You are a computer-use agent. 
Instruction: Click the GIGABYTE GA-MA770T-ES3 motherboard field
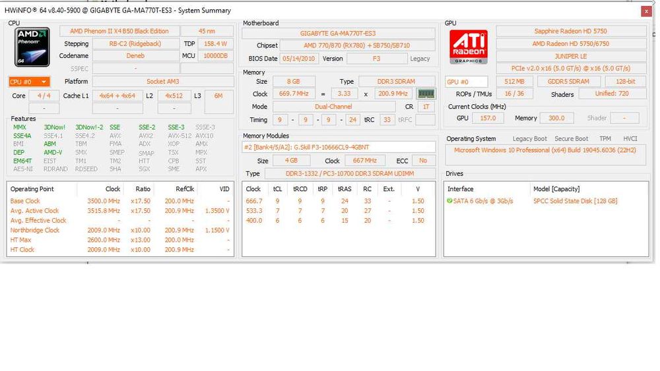coord(338,33)
